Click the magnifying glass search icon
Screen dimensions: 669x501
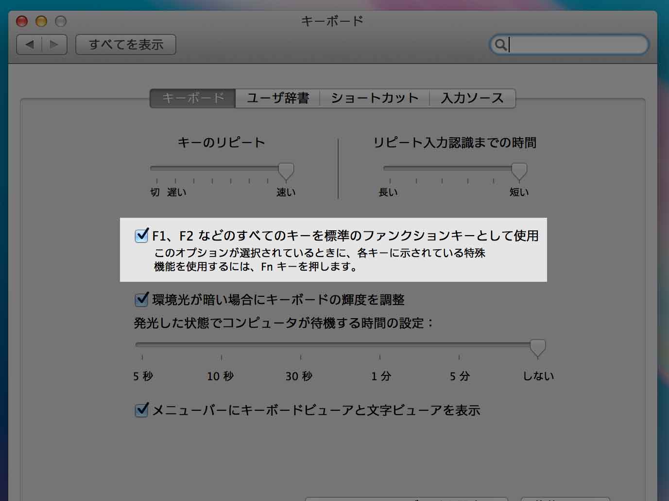[500, 45]
